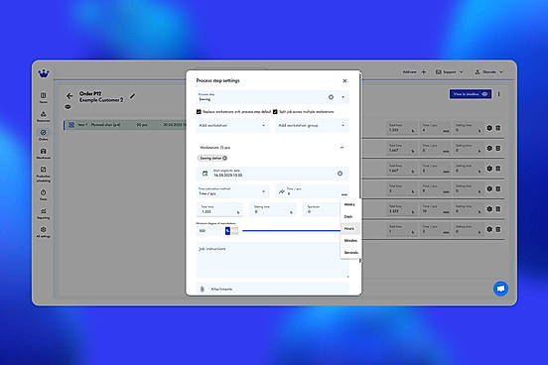Click the Job instructions text area

pos(273,260)
